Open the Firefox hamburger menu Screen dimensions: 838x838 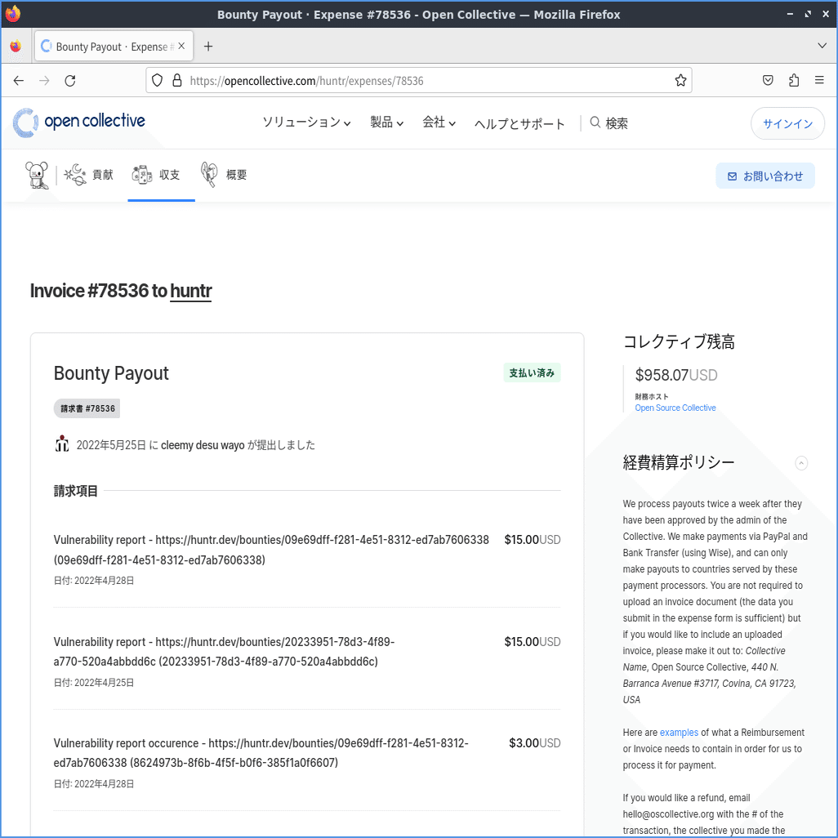click(x=819, y=80)
